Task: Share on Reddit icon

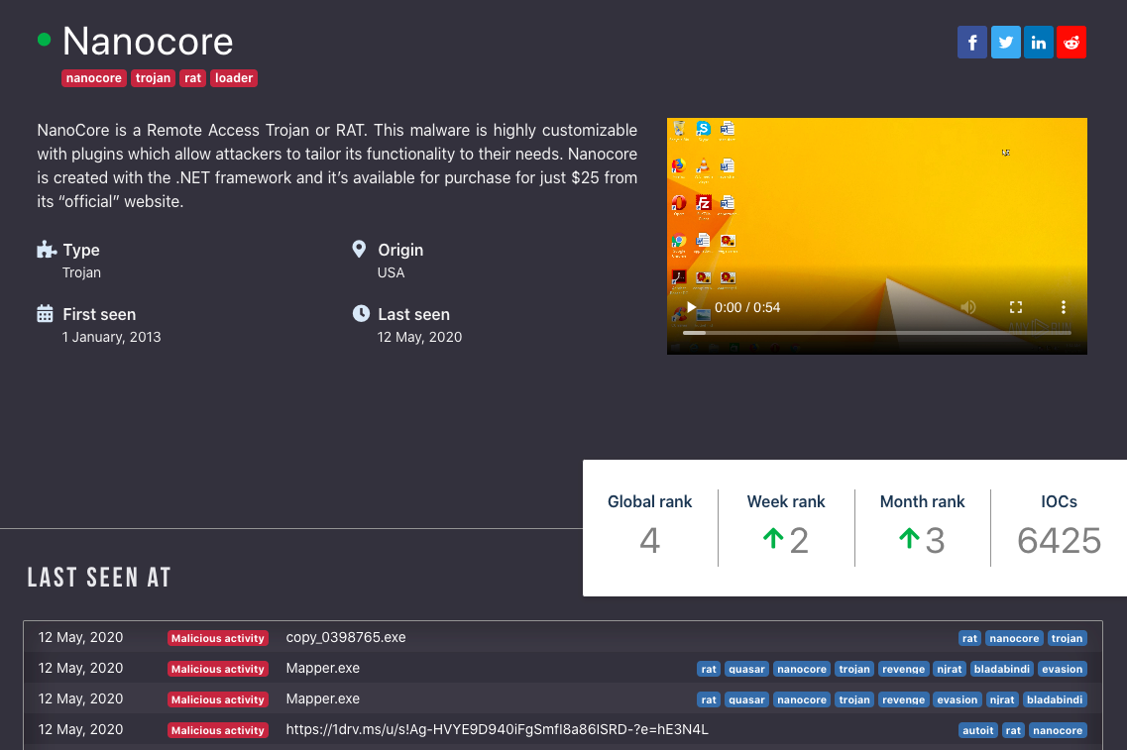Action: 1071,43
